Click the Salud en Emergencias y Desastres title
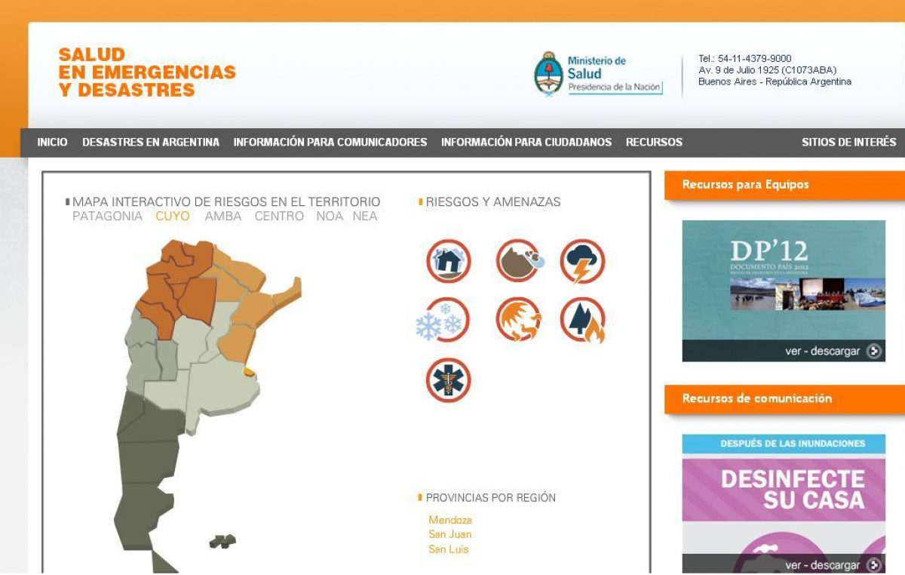Screen dimensions: 905x575 (147, 72)
